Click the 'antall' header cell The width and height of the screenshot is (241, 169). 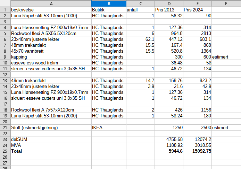[x=141, y=10]
